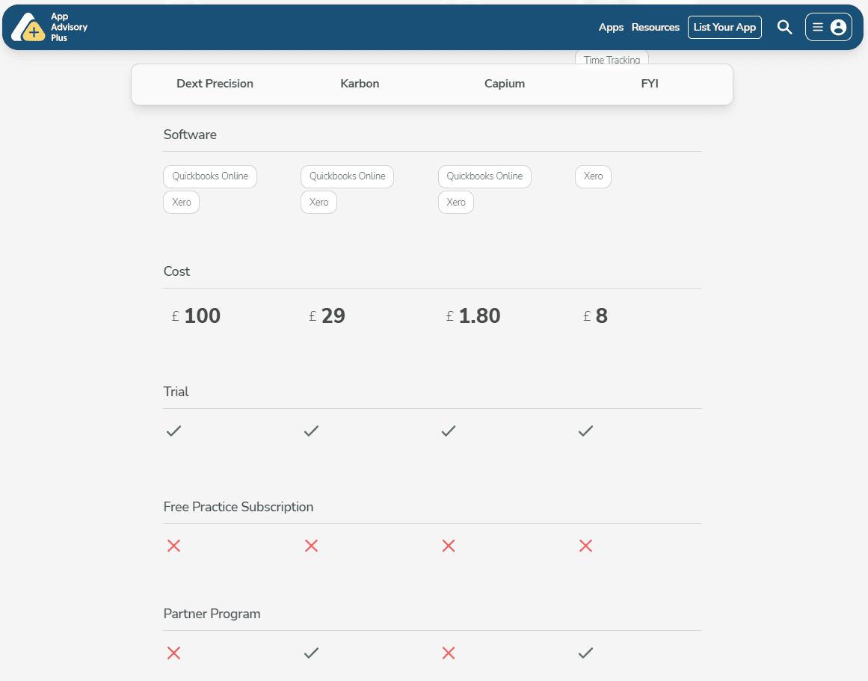Select the Capium column header
This screenshot has width=868, height=681.
pos(505,84)
